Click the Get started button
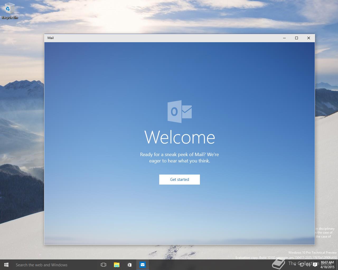 (x=180, y=180)
